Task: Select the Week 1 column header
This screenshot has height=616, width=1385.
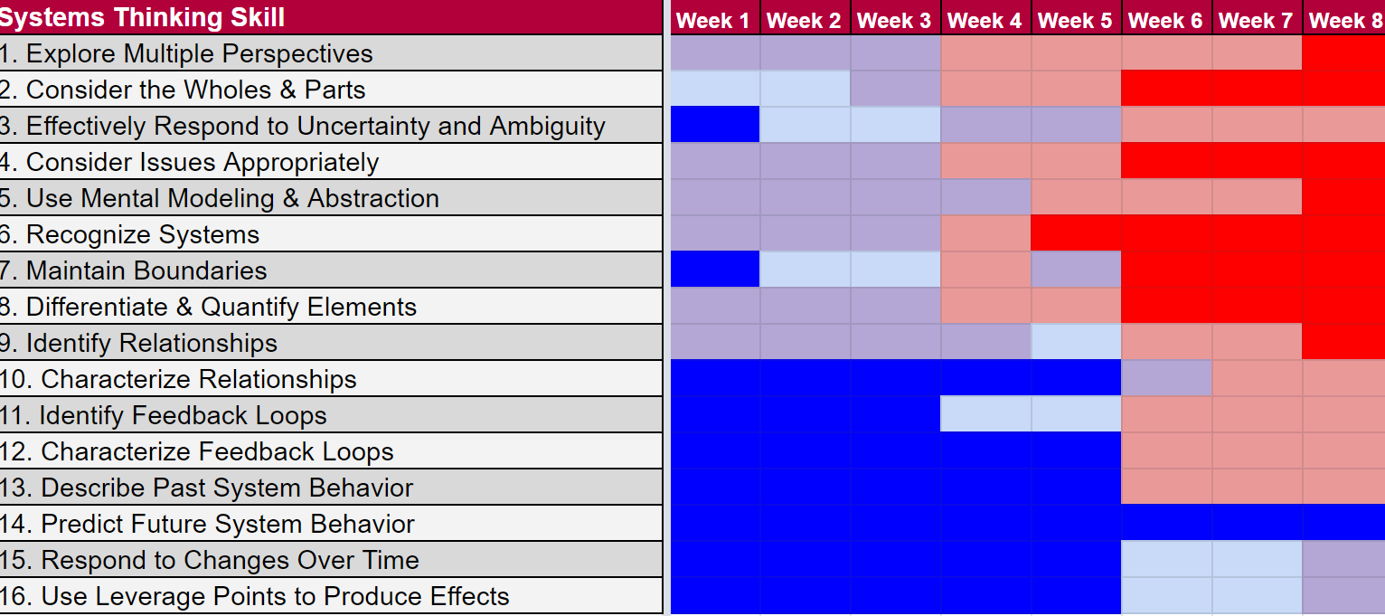Action: (x=714, y=20)
